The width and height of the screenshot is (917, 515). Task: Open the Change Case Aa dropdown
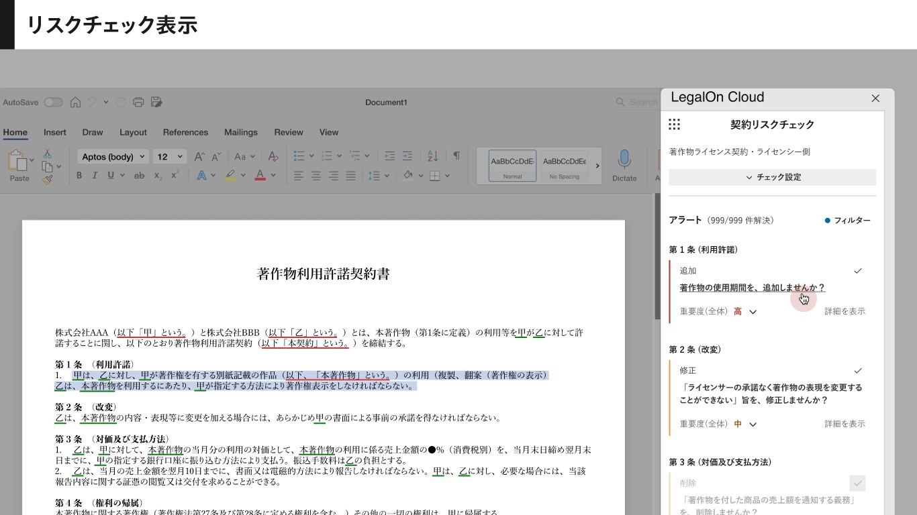point(244,156)
